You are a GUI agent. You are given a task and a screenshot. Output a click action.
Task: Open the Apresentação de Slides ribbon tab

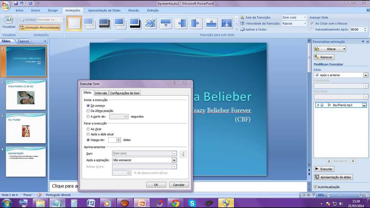pyautogui.click(x=104, y=10)
